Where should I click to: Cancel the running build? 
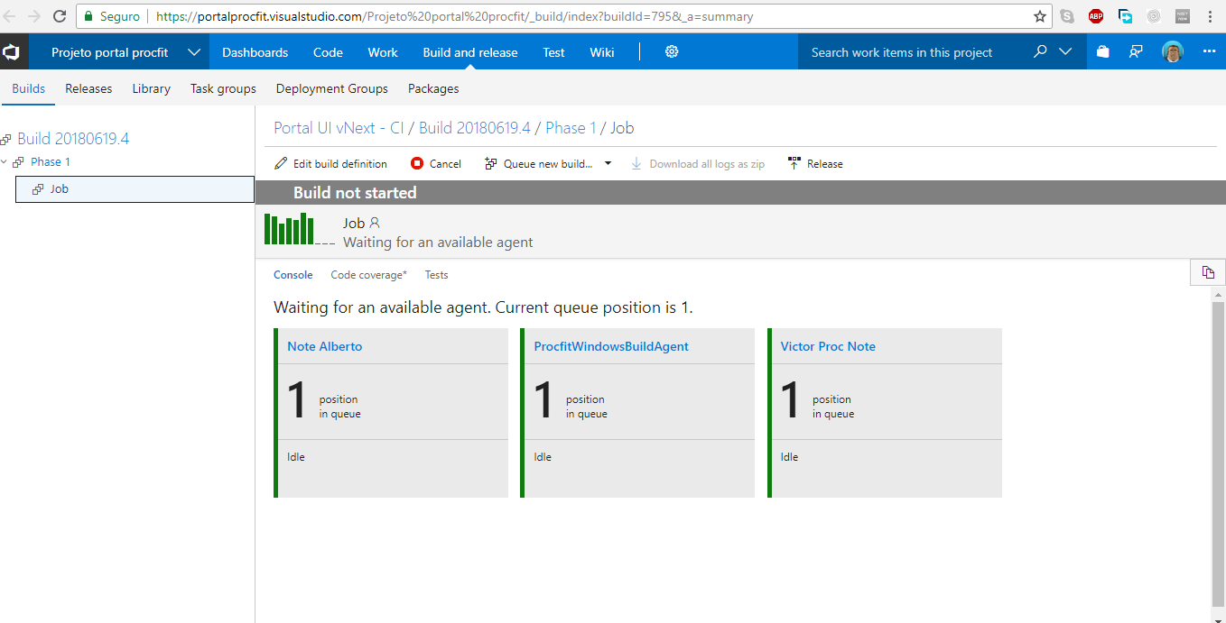click(x=436, y=163)
